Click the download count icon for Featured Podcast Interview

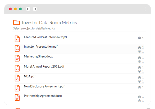coord(139,38)
